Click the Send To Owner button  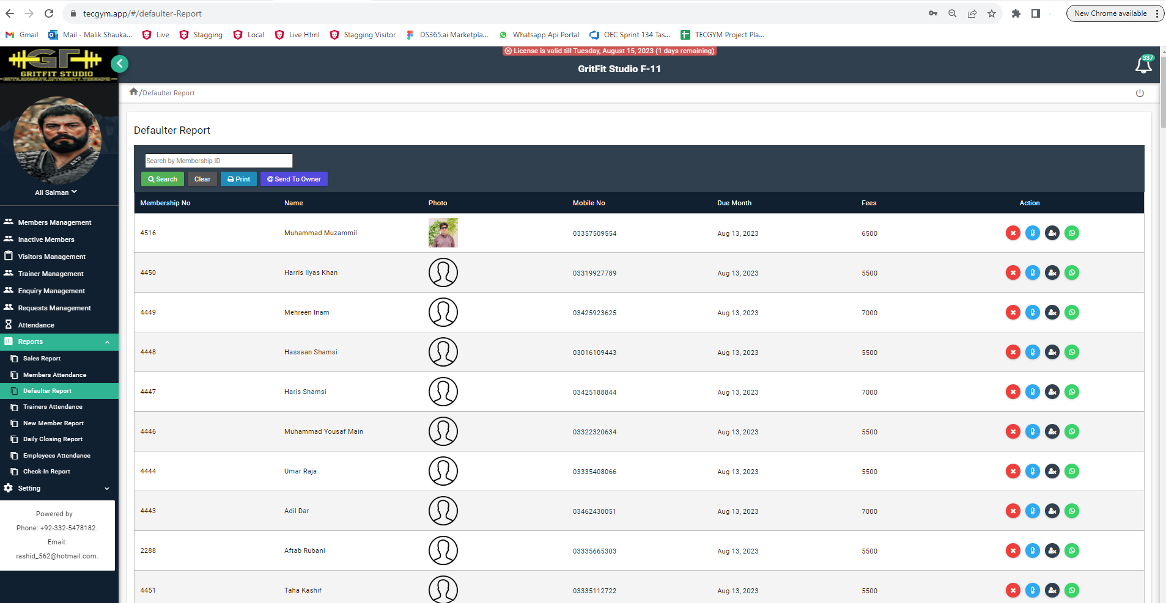point(293,179)
